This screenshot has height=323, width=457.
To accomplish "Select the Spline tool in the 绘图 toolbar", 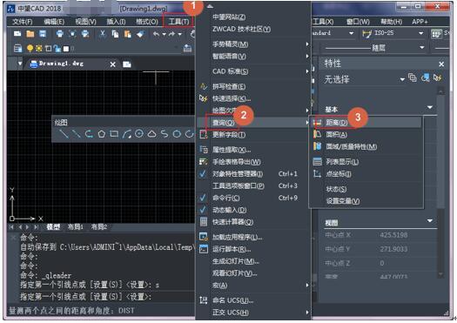I will point(165,134).
